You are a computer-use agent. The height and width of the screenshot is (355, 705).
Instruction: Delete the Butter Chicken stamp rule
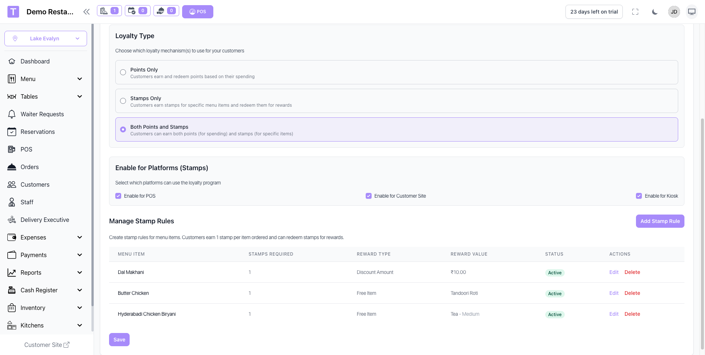tap(632, 293)
